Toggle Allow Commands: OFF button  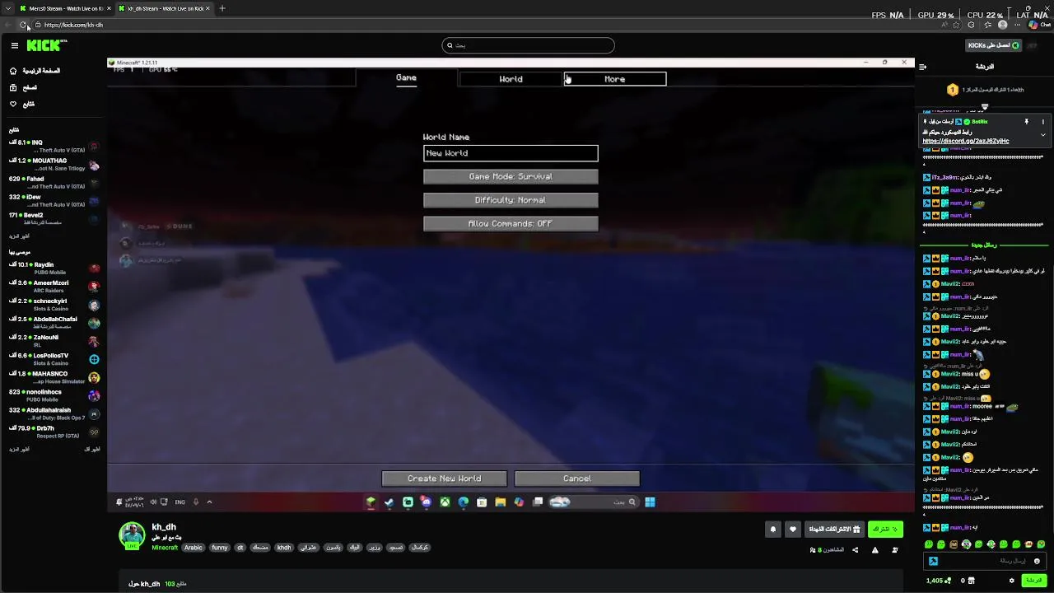click(x=511, y=224)
